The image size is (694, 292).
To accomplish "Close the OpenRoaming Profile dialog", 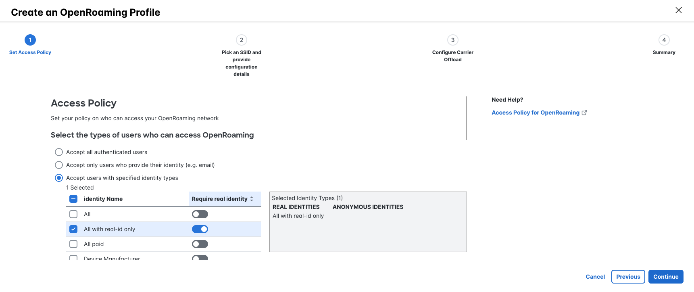I will point(678,10).
